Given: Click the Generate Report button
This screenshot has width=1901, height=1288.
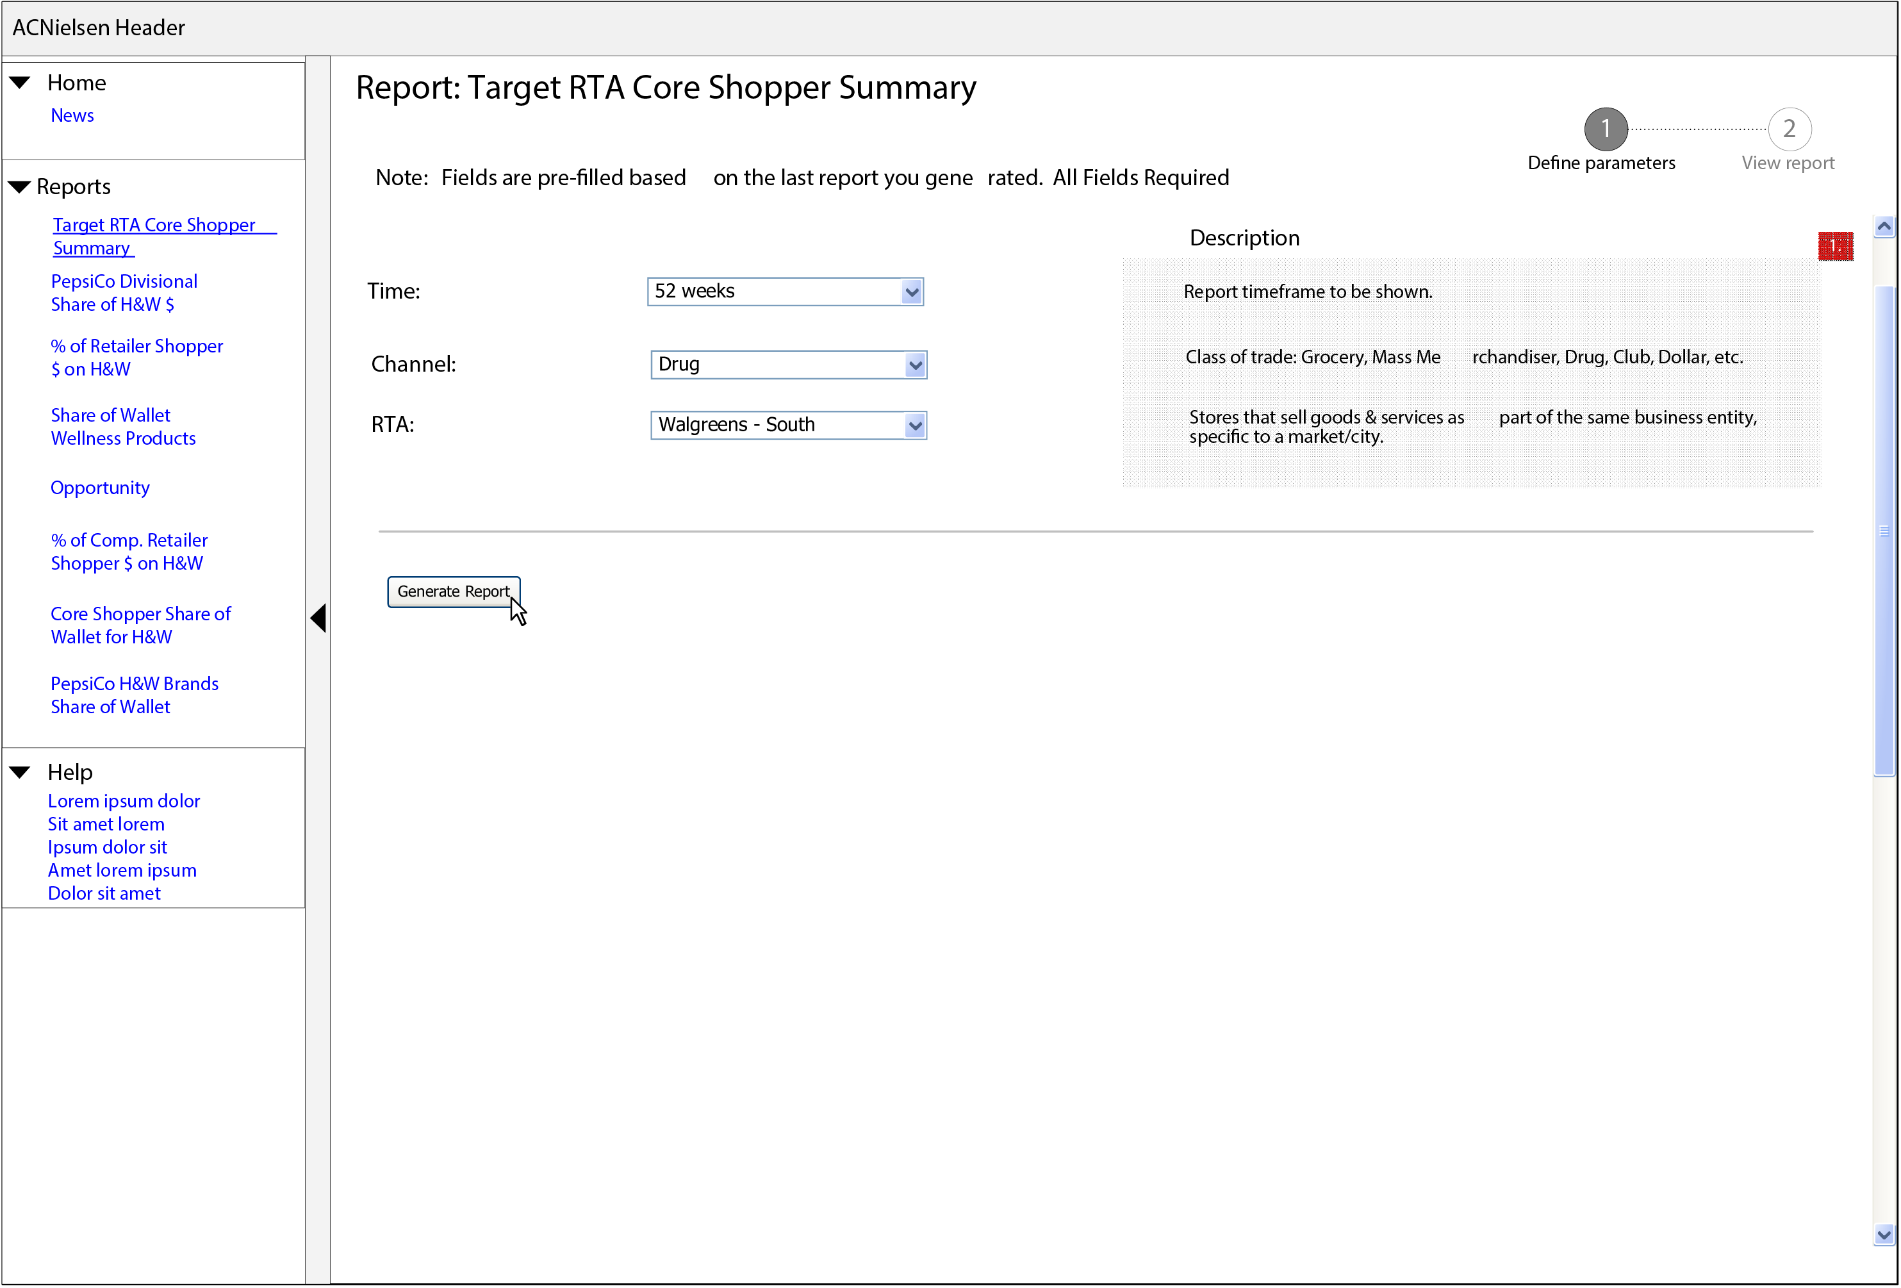Looking at the screenshot, I should point(453,591).
